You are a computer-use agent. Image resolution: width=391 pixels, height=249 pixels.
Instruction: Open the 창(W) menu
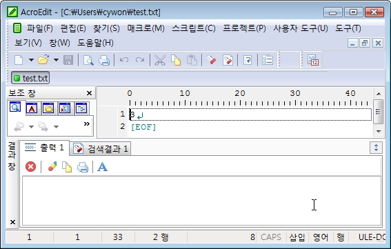(x=59, y=43)
